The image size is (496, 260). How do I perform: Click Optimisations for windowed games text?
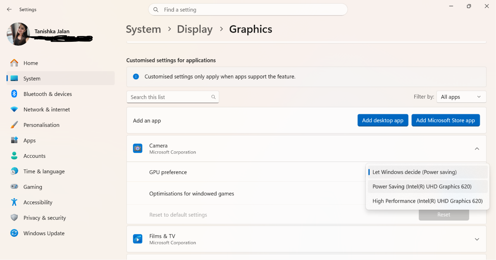pyautogui.click(x=192, y=193)
